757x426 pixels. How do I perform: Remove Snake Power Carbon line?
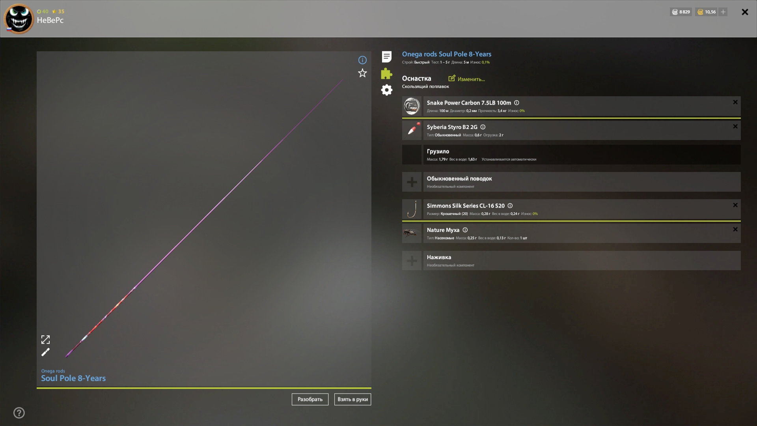coord(735,102)
